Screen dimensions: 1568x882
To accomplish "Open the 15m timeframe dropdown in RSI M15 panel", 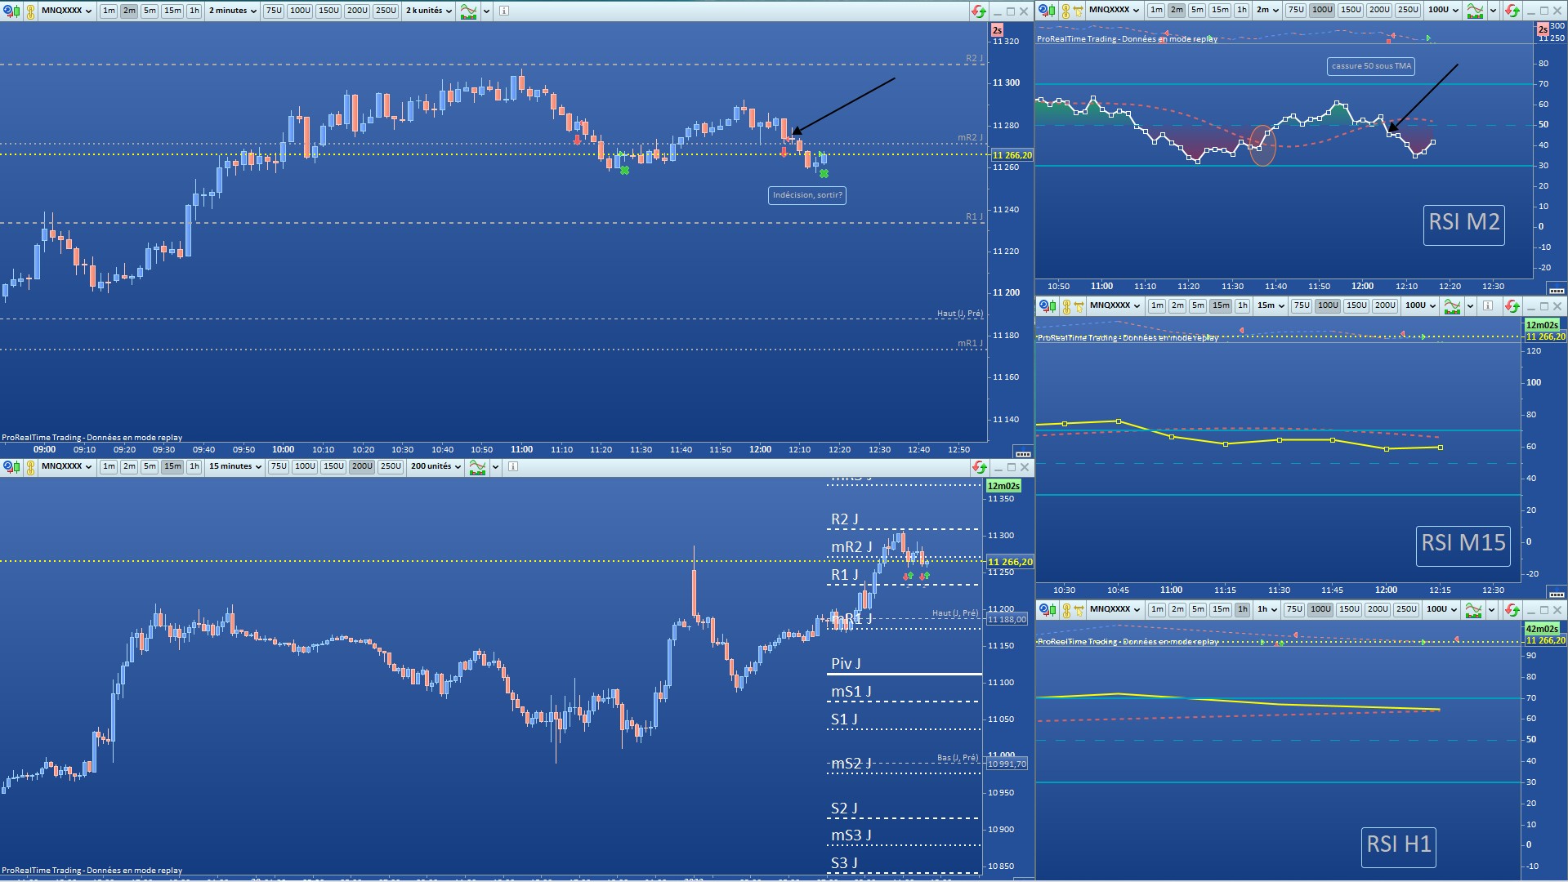I will [1271, 305].
